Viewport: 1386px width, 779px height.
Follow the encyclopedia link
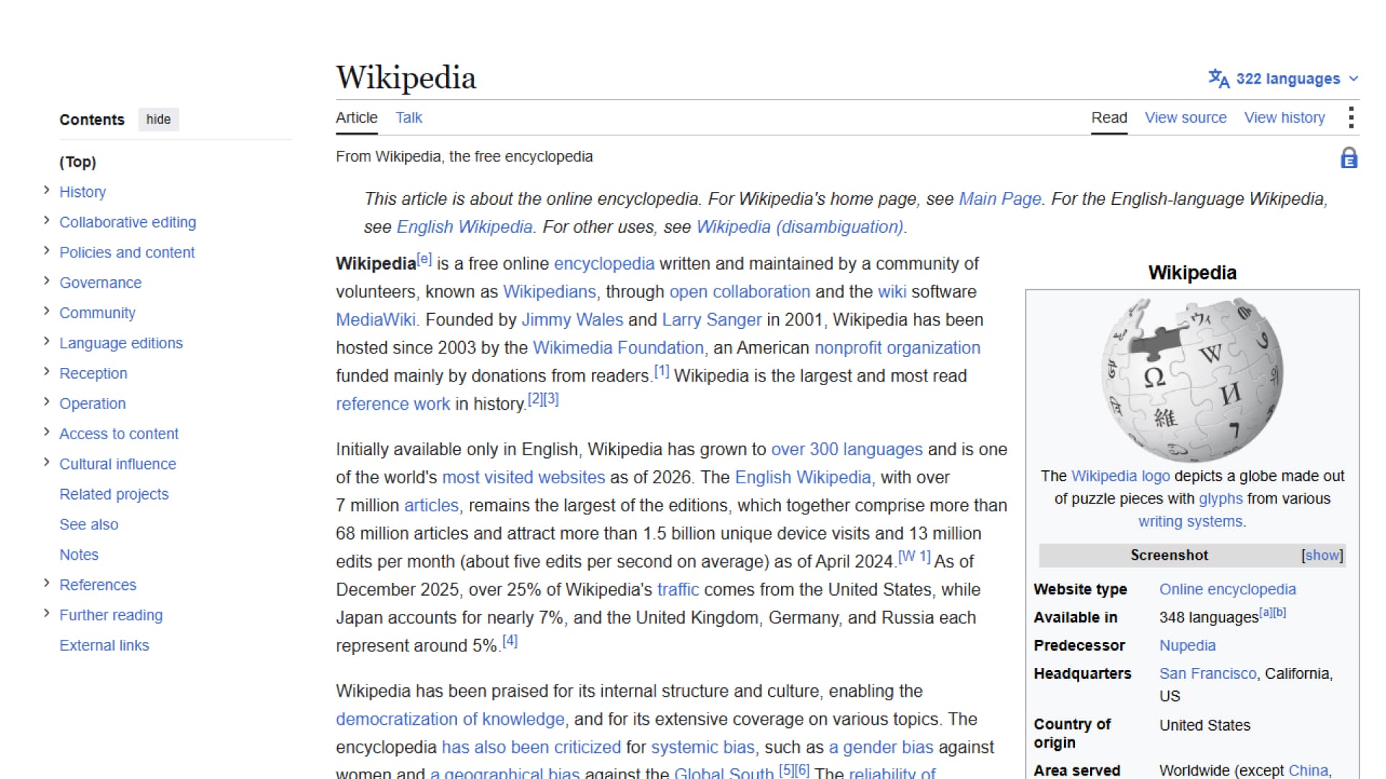604,264
